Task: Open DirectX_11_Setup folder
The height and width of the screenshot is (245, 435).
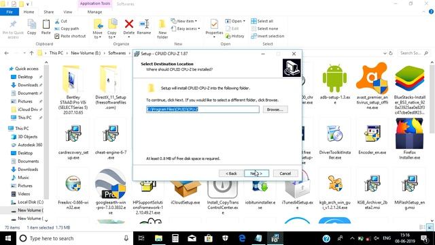Action: [109, 79]
